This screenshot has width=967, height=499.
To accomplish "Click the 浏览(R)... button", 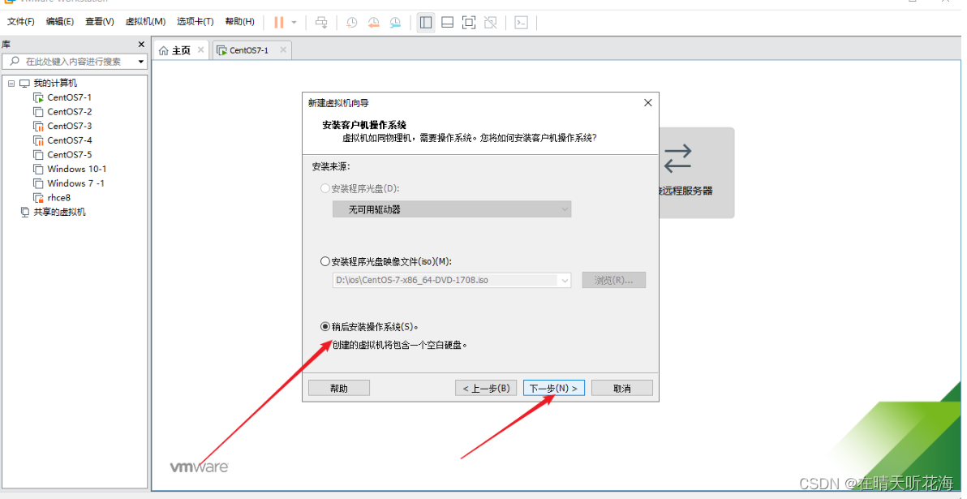I will (x=613, y=280).
